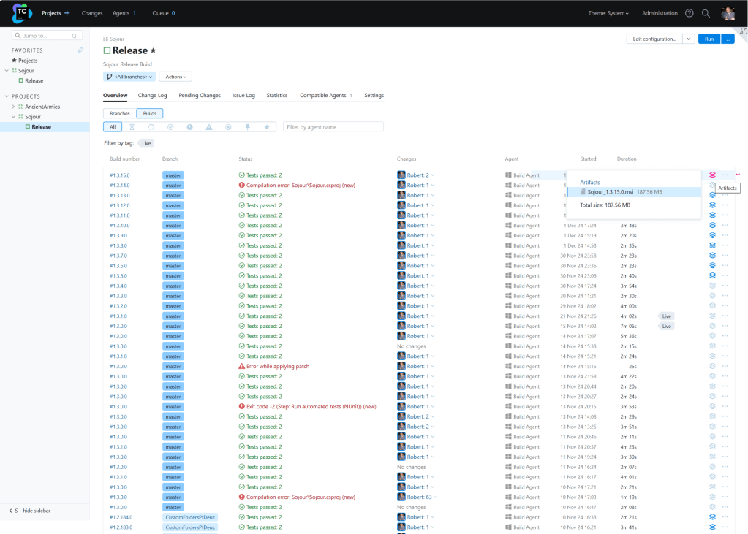The image size is (748, 534).
Task: Click the plus icon next to Projects
Action: pyautogui.click(x=67, y=13)
